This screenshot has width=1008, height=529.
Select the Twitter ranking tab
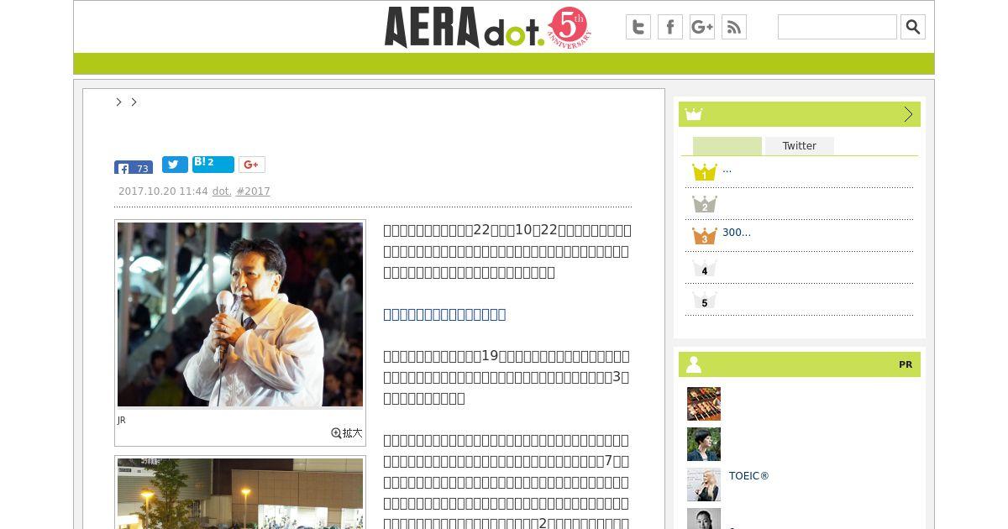800,146
